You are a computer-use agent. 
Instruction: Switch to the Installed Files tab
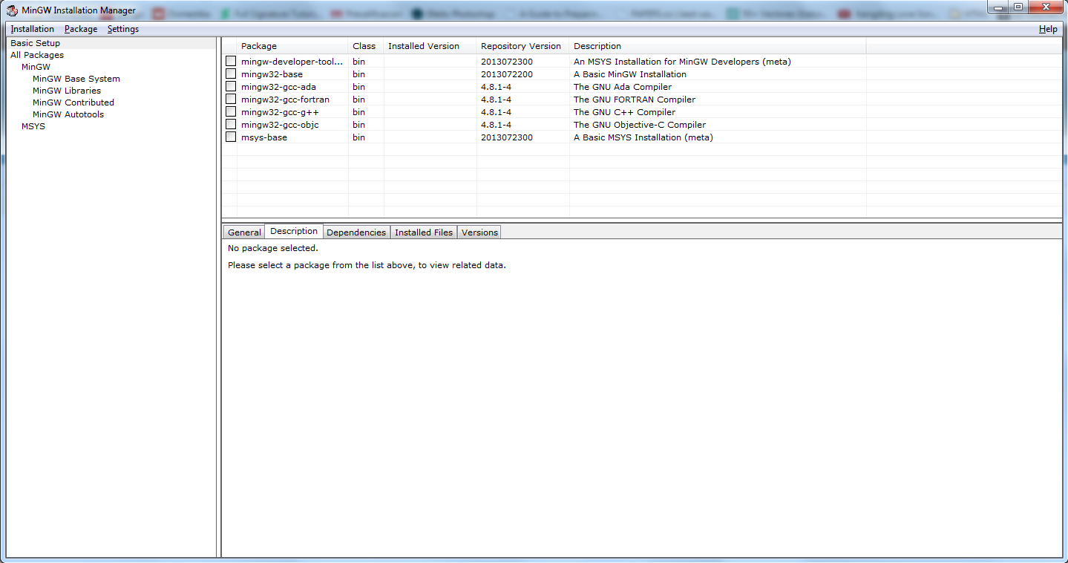[424, 232]
